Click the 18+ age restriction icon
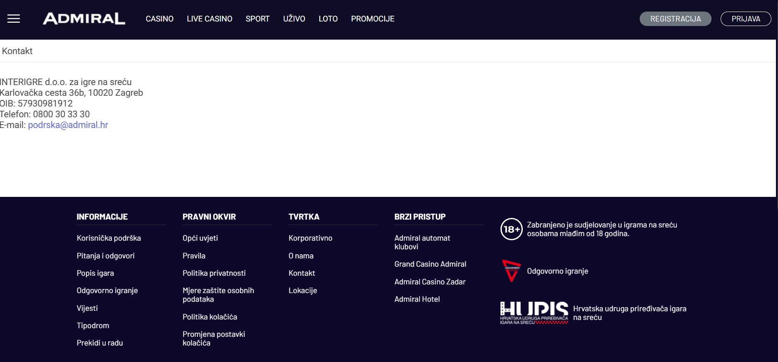The width and height of the screenshot is (778, 362). pos(512,229)
